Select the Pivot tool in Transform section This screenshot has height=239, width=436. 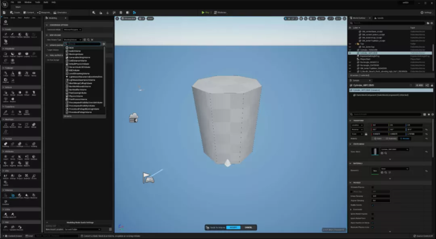[20, 112]
